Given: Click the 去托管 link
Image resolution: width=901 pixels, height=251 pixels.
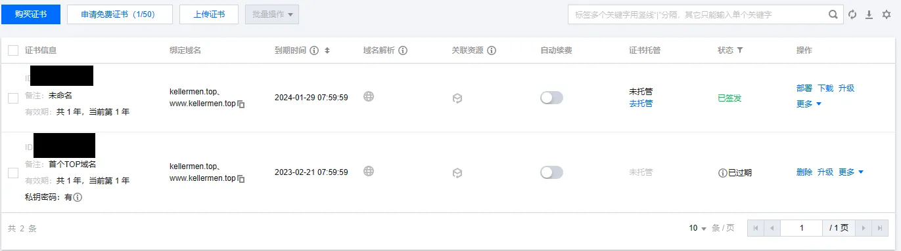Looking at the screenshot, I should point(641,104).
